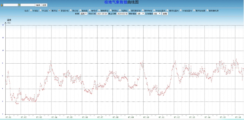
Task: Tick the 雪龙船 station checkbox
Action: tap(80, 10)
